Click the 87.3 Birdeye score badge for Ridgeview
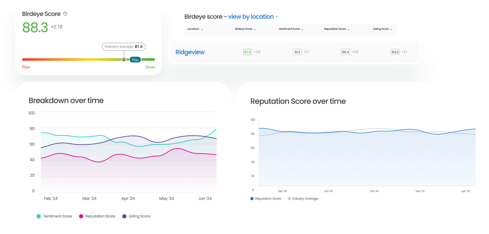489x234 pixels. point(247,52)
